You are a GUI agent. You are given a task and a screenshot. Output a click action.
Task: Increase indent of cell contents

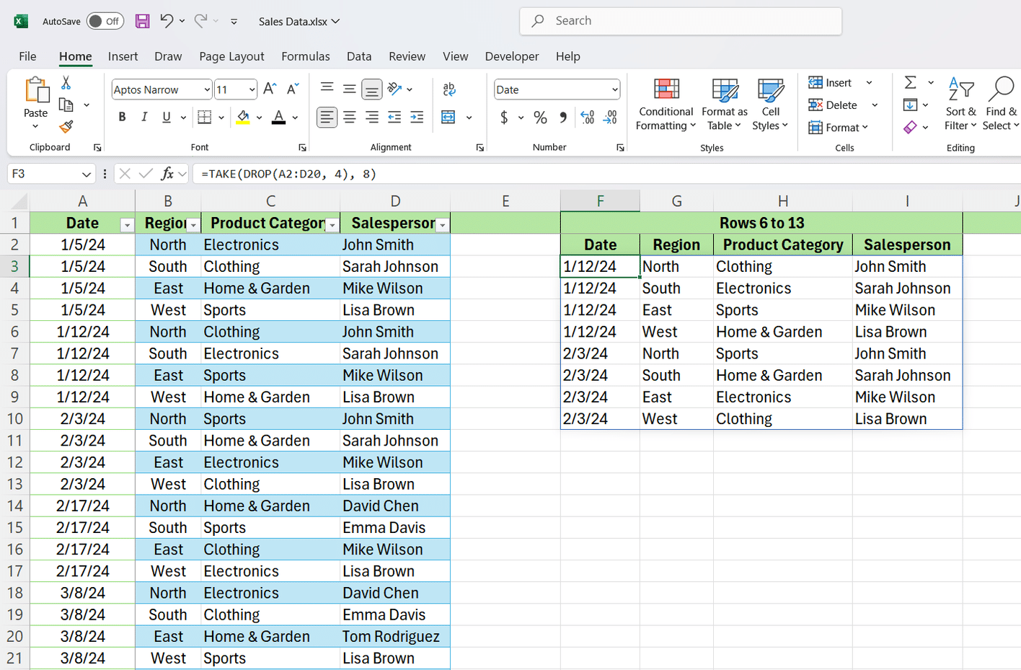(x=417, y=117)
